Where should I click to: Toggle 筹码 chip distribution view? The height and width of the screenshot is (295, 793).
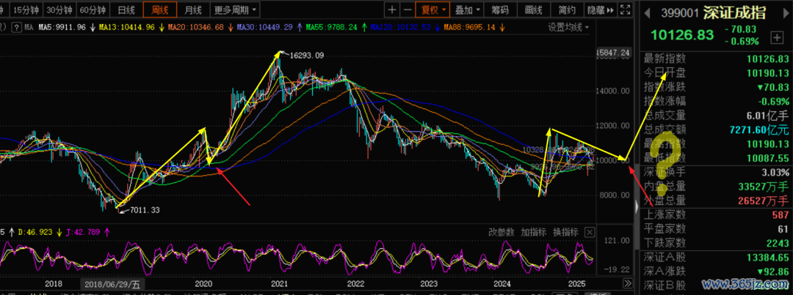click(500, 10)
